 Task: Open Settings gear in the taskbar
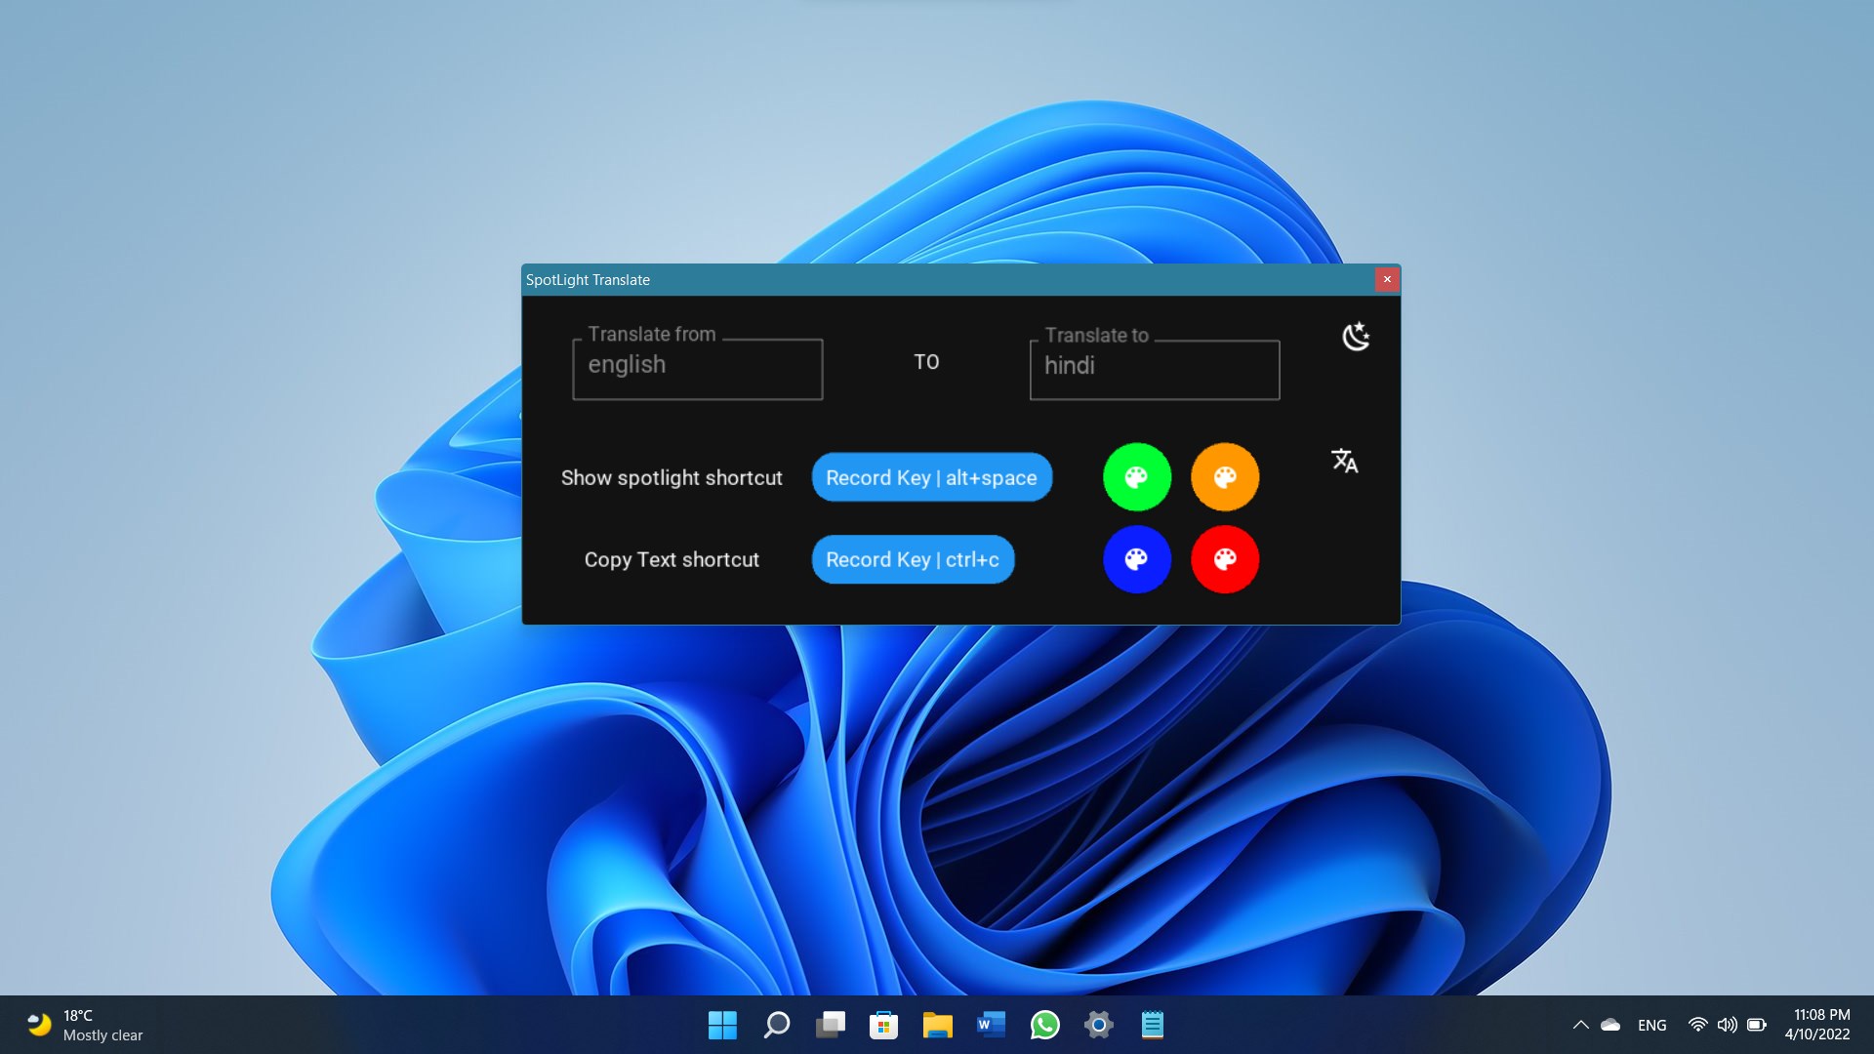(1098, 1025)
